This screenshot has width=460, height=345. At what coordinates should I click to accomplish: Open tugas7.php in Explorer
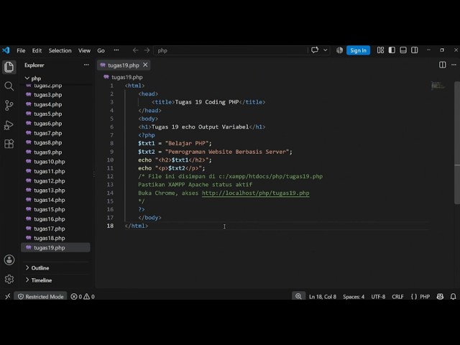(x=48, y=133)
